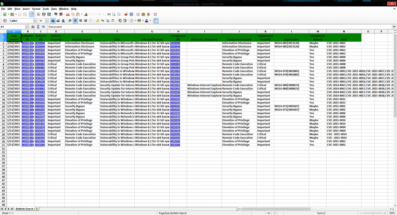Expand the Paste options dropdown arrow
The width and height of the screenshot is (397, 215).
point(82,14)
